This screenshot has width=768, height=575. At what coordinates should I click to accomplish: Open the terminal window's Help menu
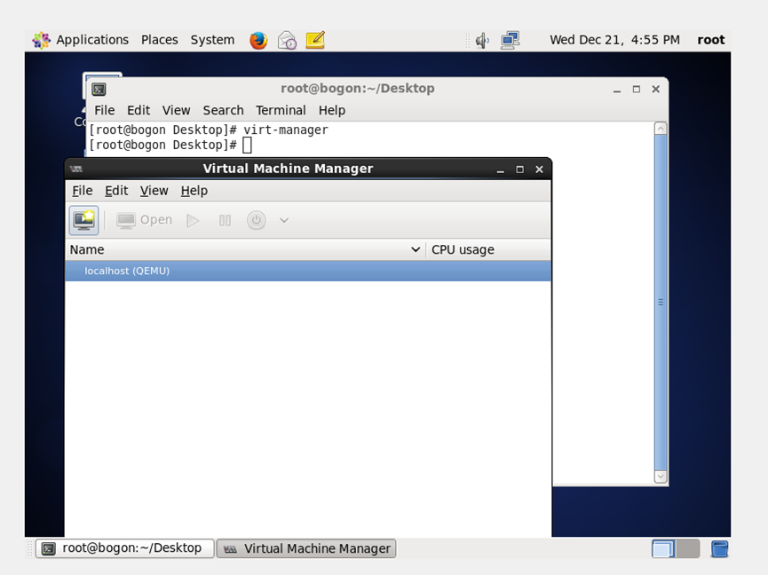point(332,110)
